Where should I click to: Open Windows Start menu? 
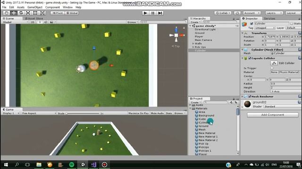(6, 165)
